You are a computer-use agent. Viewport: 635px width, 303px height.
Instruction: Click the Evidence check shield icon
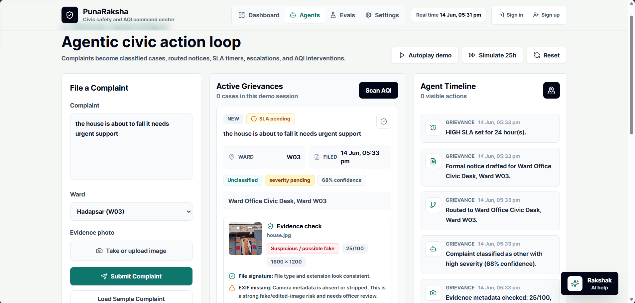coord(270,226)
